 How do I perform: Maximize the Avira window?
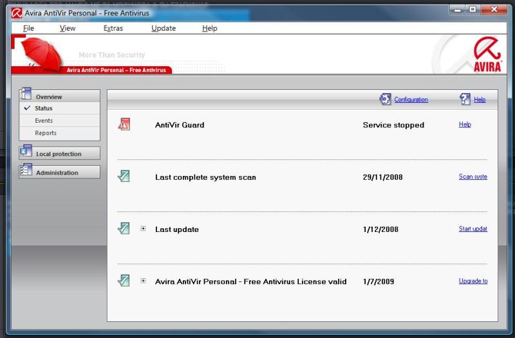pyautogui.click(x=473, y=10)
